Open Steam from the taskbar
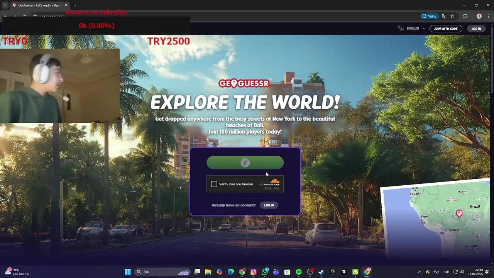The image size is (494, 278). point(321,272)
